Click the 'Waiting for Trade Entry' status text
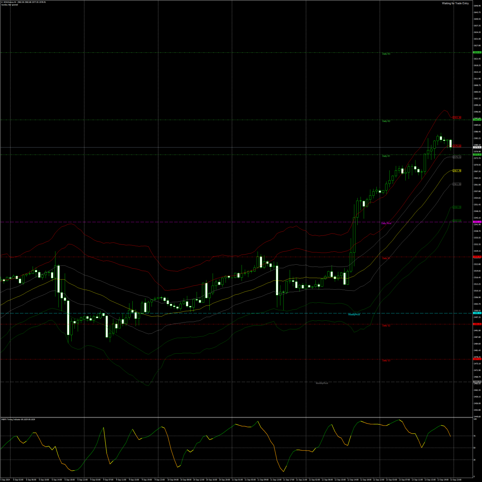 coord(455,3)
